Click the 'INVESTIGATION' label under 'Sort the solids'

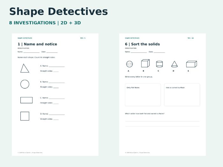click(131, 48)
